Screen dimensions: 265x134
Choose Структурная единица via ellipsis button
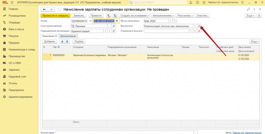click(x=109, y=26)
